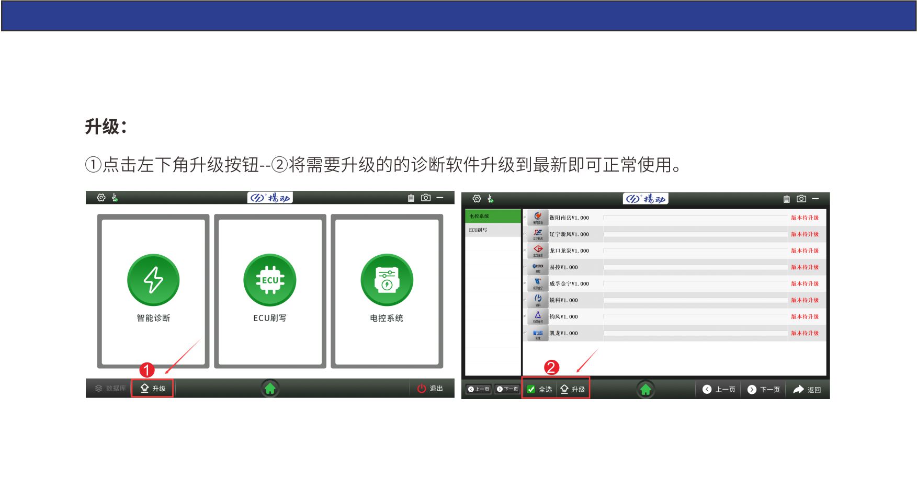Click green home icon on left screen

point(270,389)
